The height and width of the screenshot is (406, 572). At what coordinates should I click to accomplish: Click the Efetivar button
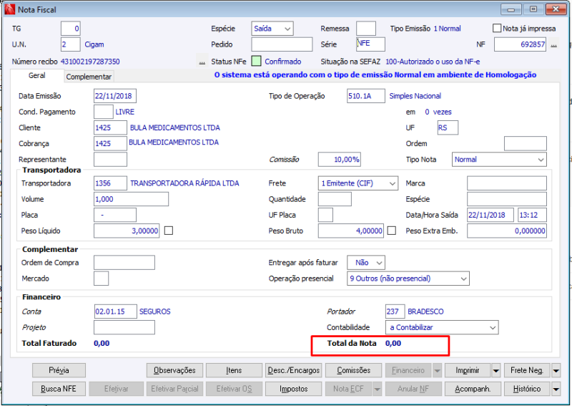pyautogui.click(x=117, y=390)
